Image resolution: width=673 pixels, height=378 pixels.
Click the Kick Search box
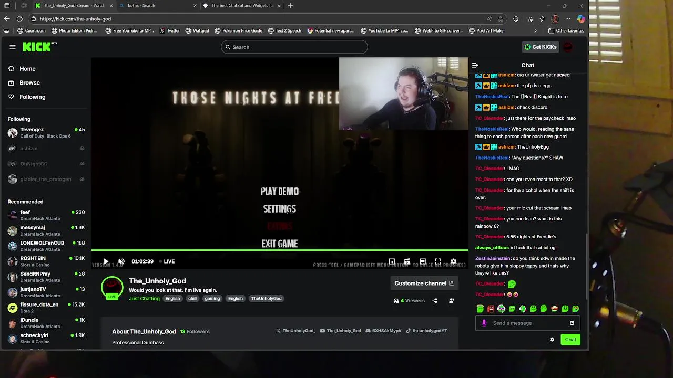[294, 47]
